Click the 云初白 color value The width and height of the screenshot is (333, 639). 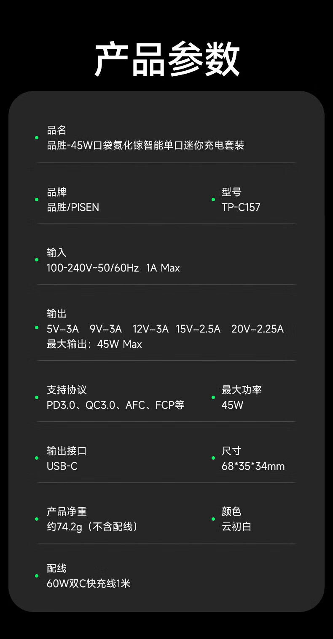tap(236, 527)
